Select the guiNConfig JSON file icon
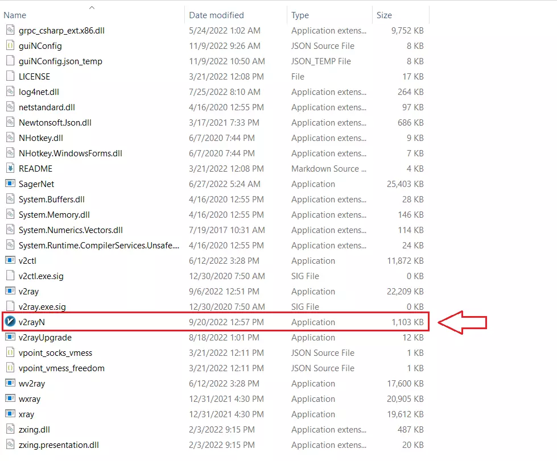Screen dimensions: 557x461 [x=10, y=45]
